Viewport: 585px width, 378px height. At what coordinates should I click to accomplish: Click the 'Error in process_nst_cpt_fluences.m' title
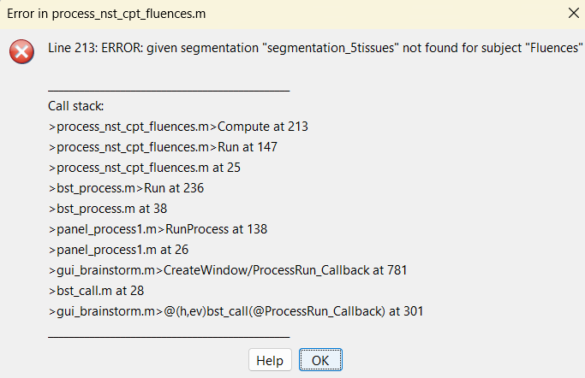(x=106, y=14)
